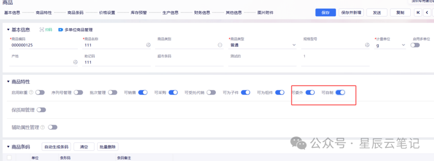Click 超市条码 input field

coord(189,62)
